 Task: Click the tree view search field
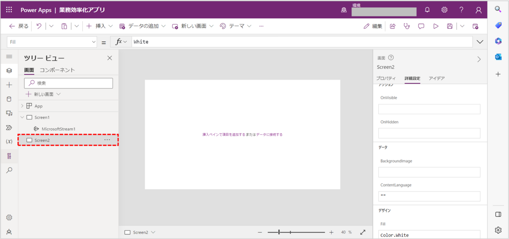pyautogui.click(x=68, y=83)
